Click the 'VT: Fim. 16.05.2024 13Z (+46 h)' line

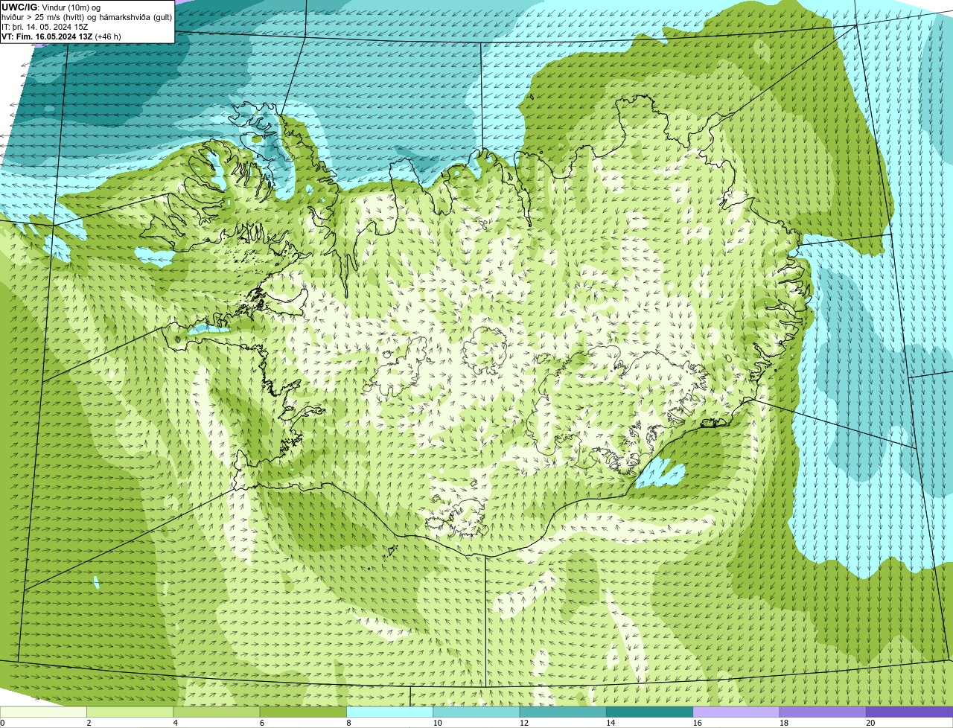tap(61, 36)
